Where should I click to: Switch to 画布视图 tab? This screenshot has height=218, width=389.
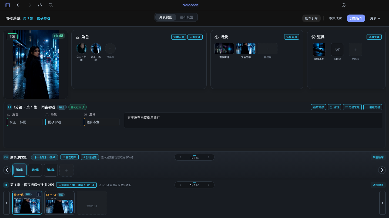tap(187, 17)
